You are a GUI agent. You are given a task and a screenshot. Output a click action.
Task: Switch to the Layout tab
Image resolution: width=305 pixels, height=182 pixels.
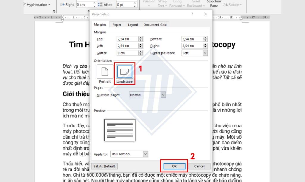(x=133, y=25)
